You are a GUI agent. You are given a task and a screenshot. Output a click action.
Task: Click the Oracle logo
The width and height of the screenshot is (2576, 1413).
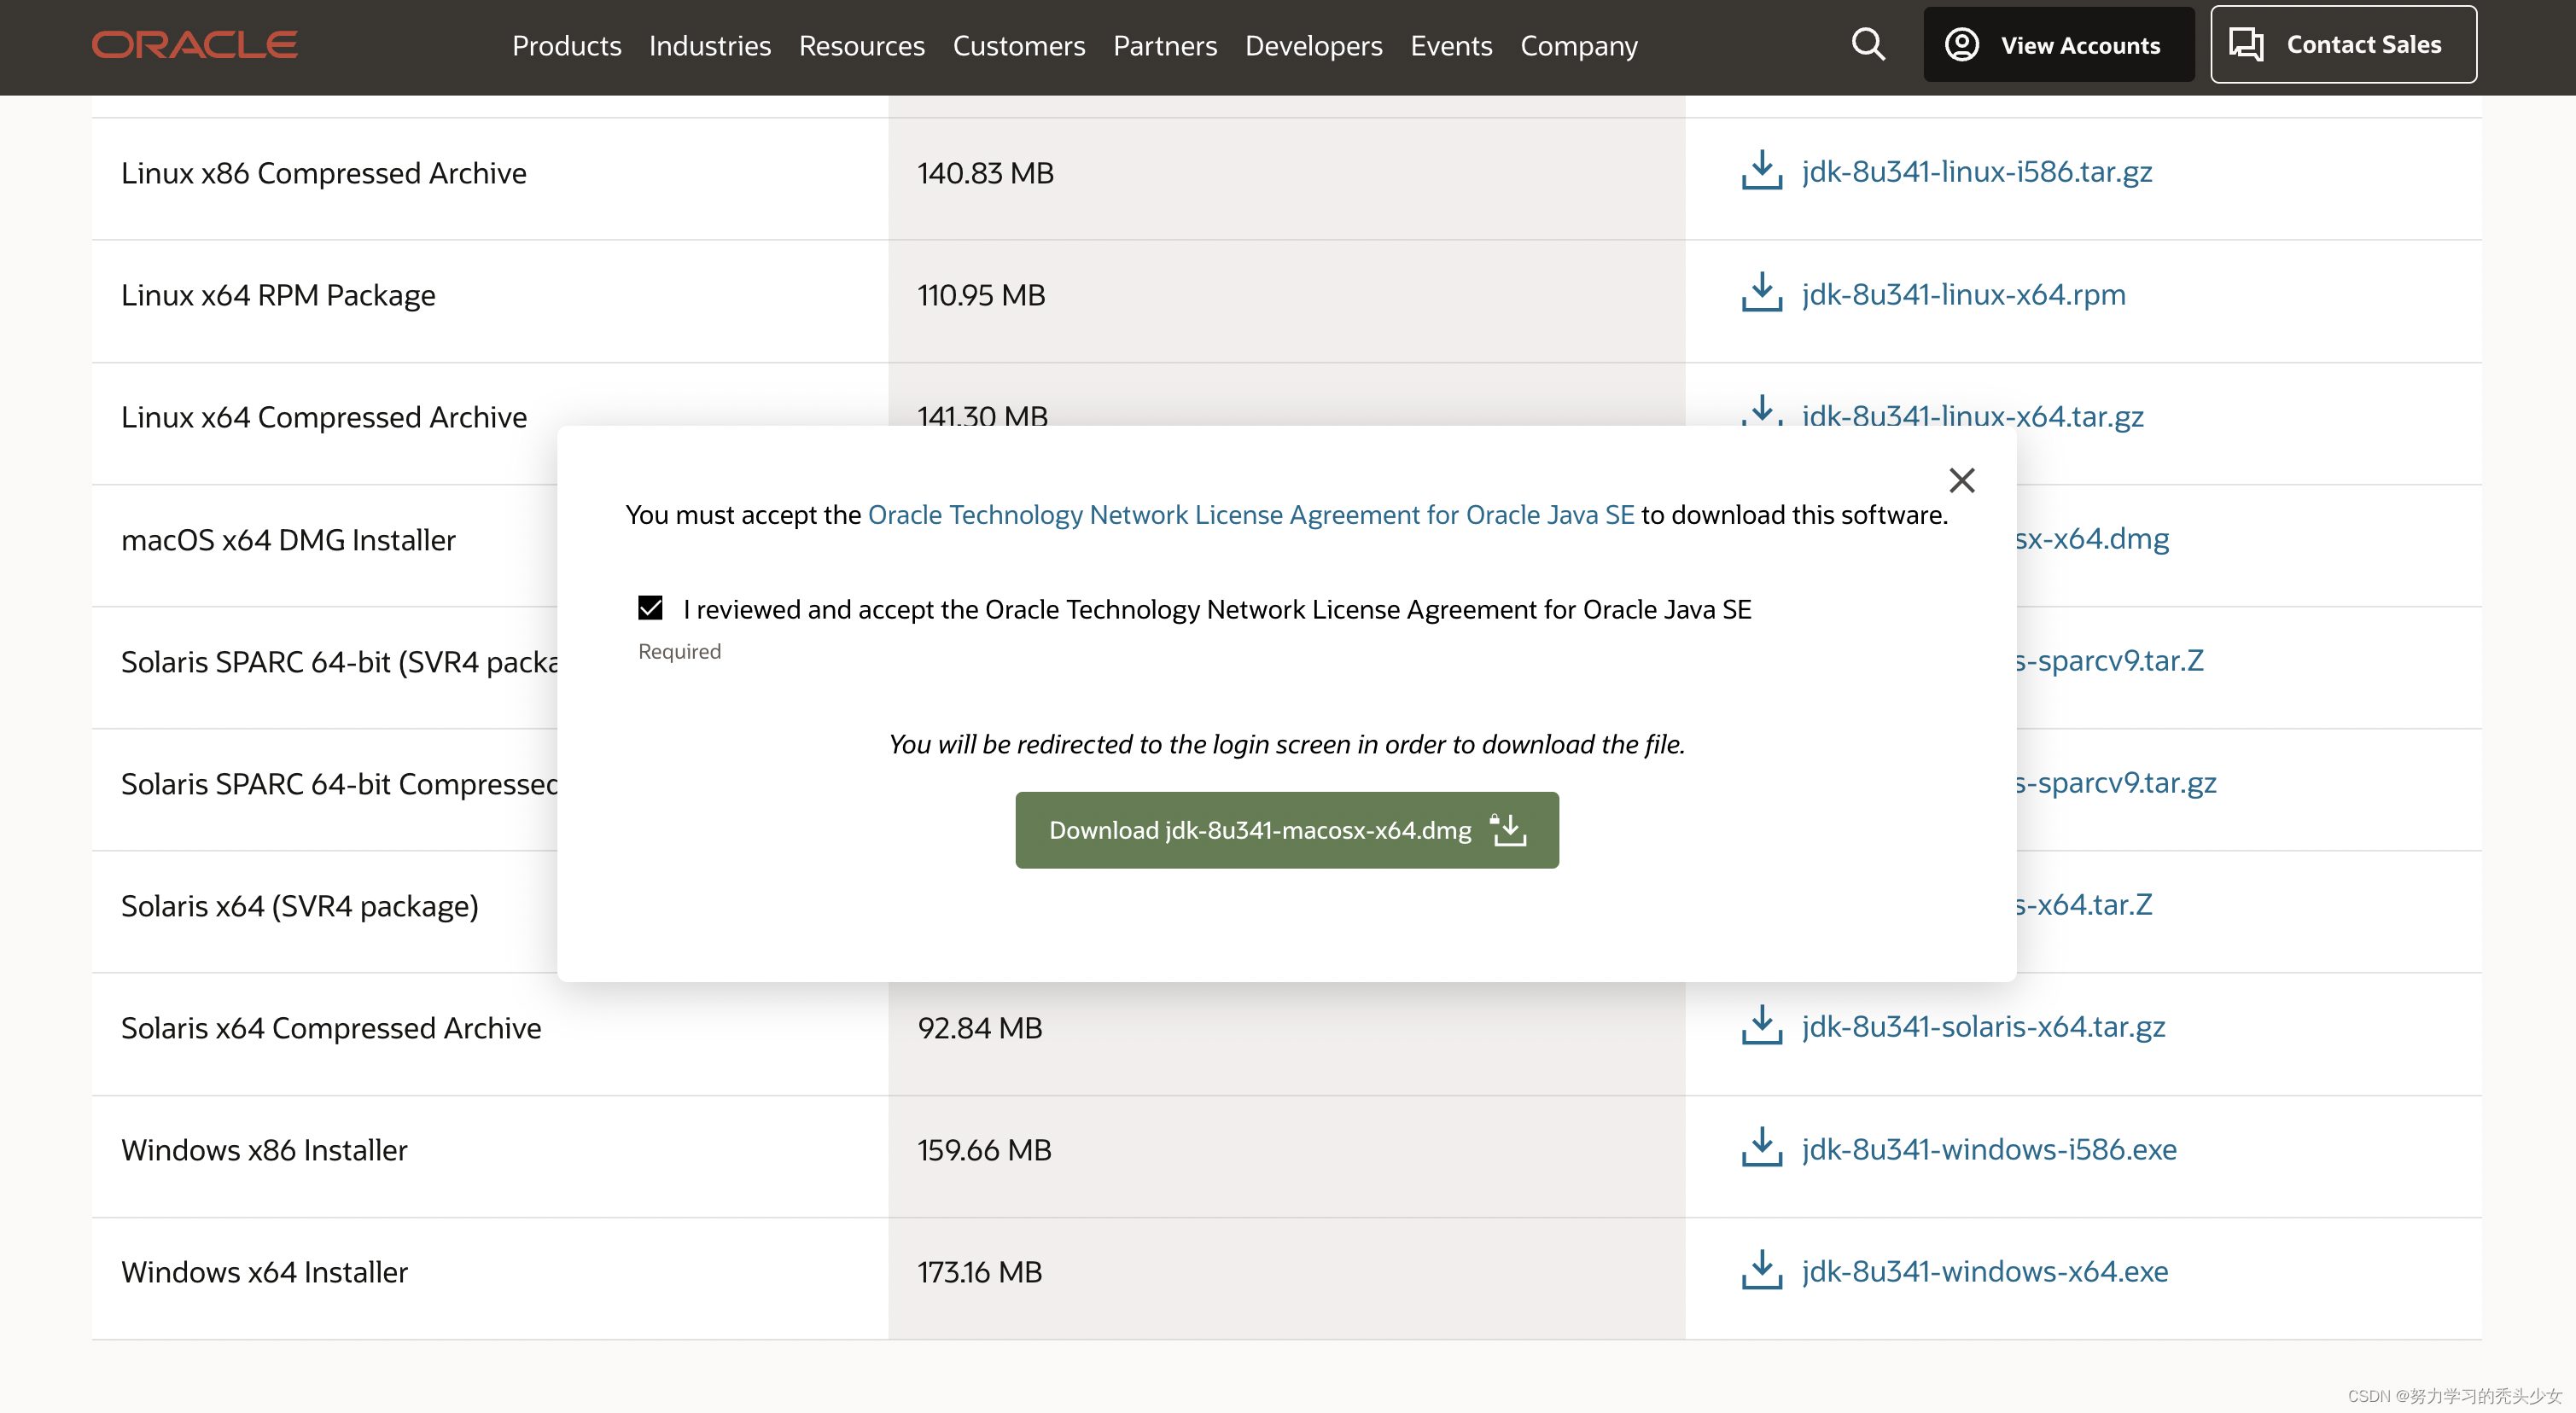195,45
